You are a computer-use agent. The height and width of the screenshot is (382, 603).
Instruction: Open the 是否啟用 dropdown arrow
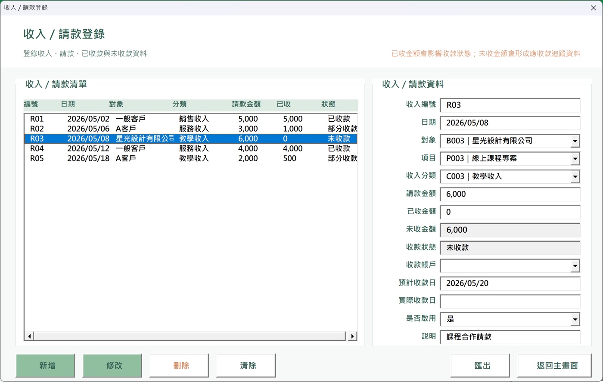pyautogui.click(x=575, y=319)
